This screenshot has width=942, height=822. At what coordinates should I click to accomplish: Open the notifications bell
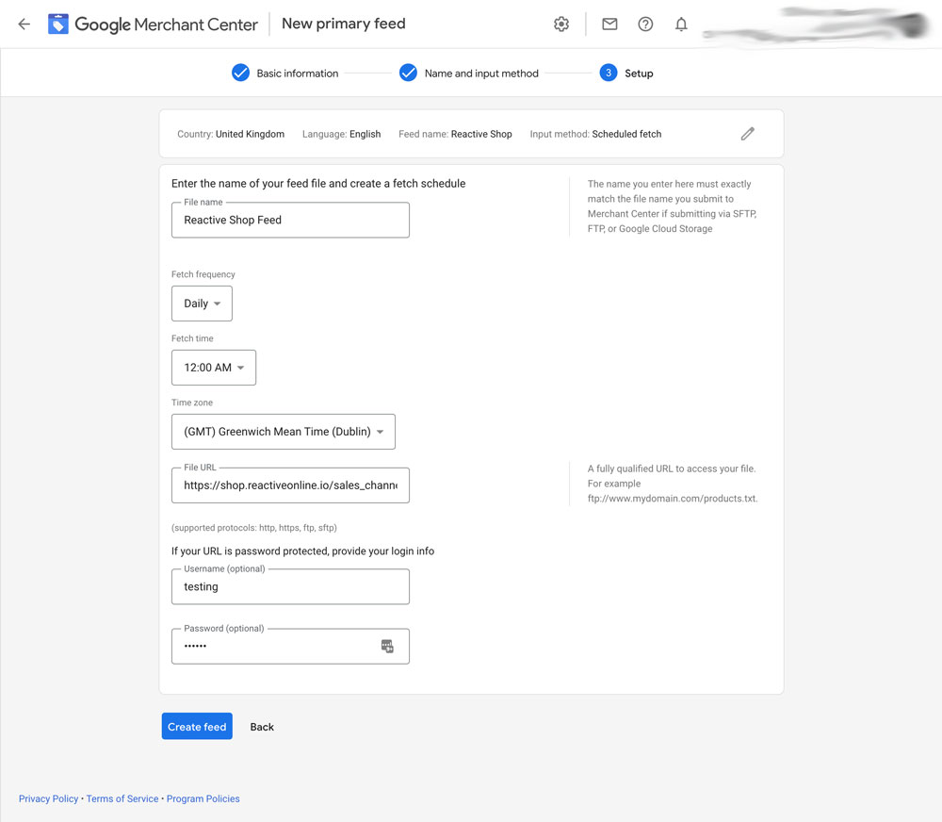click(x=681, y=25)
